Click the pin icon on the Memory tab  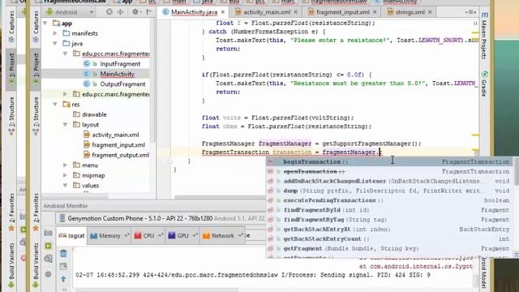(x=127, y=235)
